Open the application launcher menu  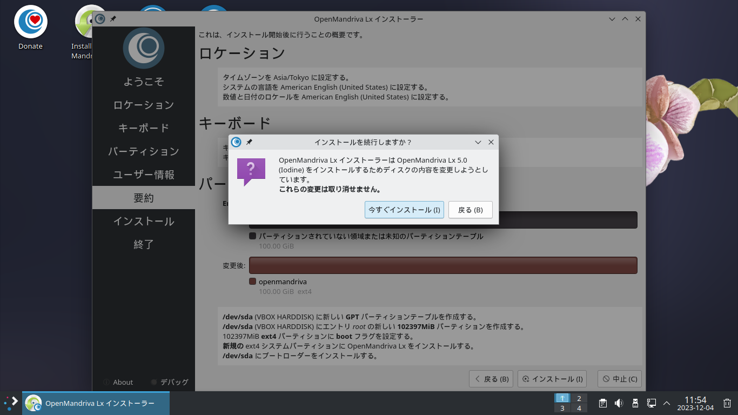coord(11,403)
